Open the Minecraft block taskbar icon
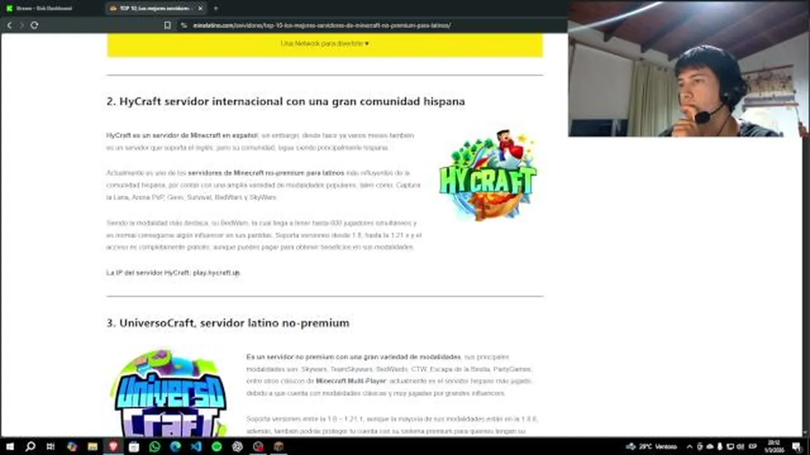The width and height of the screenshot is (810, 455). (278, 446)
